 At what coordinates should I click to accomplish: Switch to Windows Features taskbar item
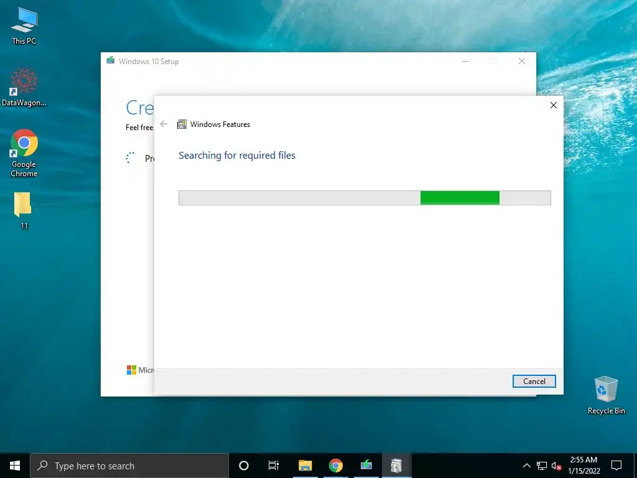[396, 466]
